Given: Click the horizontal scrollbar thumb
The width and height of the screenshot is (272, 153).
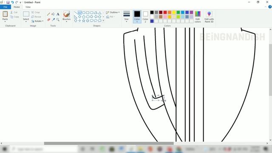Looking at the screenshot, I should point(109,143).
